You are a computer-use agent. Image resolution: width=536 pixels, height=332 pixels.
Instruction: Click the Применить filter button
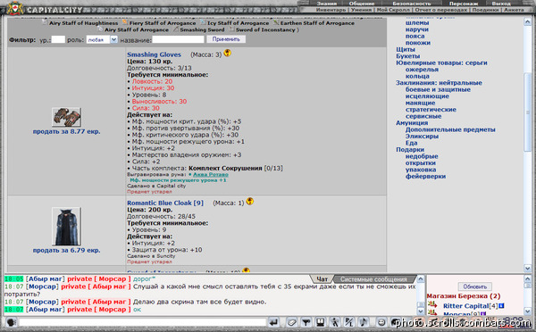click(226, 39)
